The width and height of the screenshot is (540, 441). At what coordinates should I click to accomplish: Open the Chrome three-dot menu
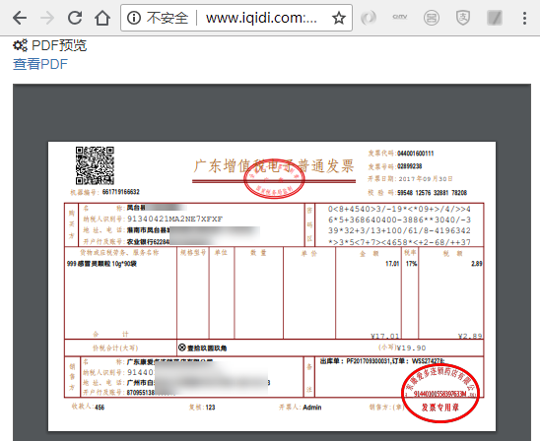524,18
